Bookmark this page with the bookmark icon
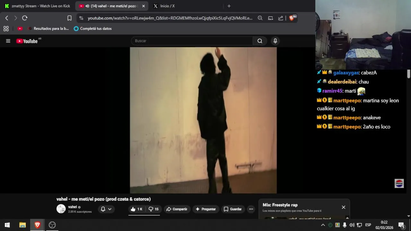The height and width of the screenshot is (231, 411). click(x=69, y=18)
